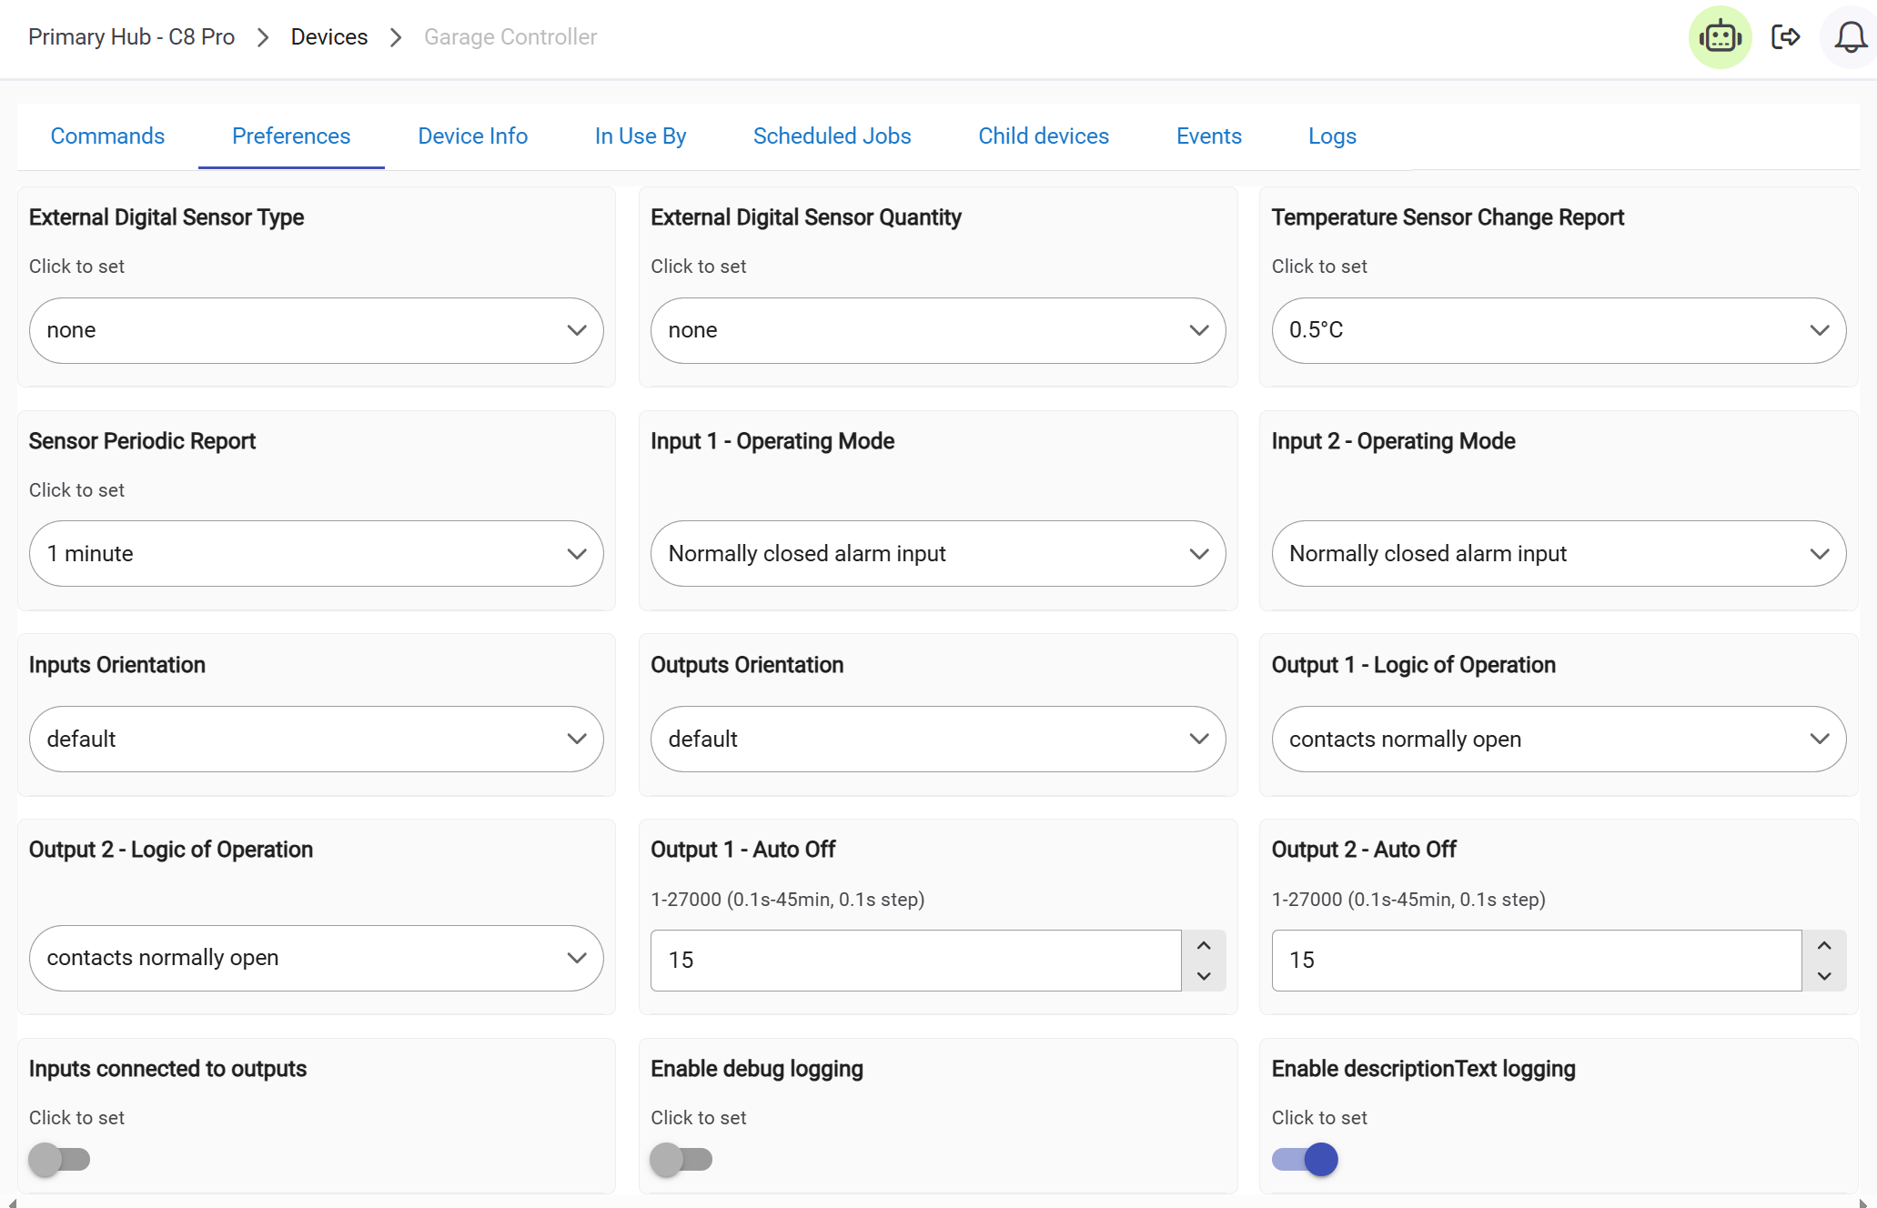The height and width of the screenshot is (1208, 1877).
Task: Go to Devices breadcrumb link
Action: click(328, 37)
